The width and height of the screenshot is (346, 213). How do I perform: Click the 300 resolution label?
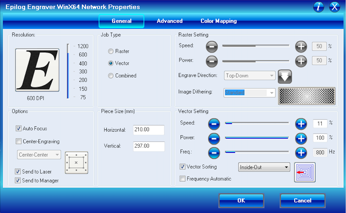(83, 71)
